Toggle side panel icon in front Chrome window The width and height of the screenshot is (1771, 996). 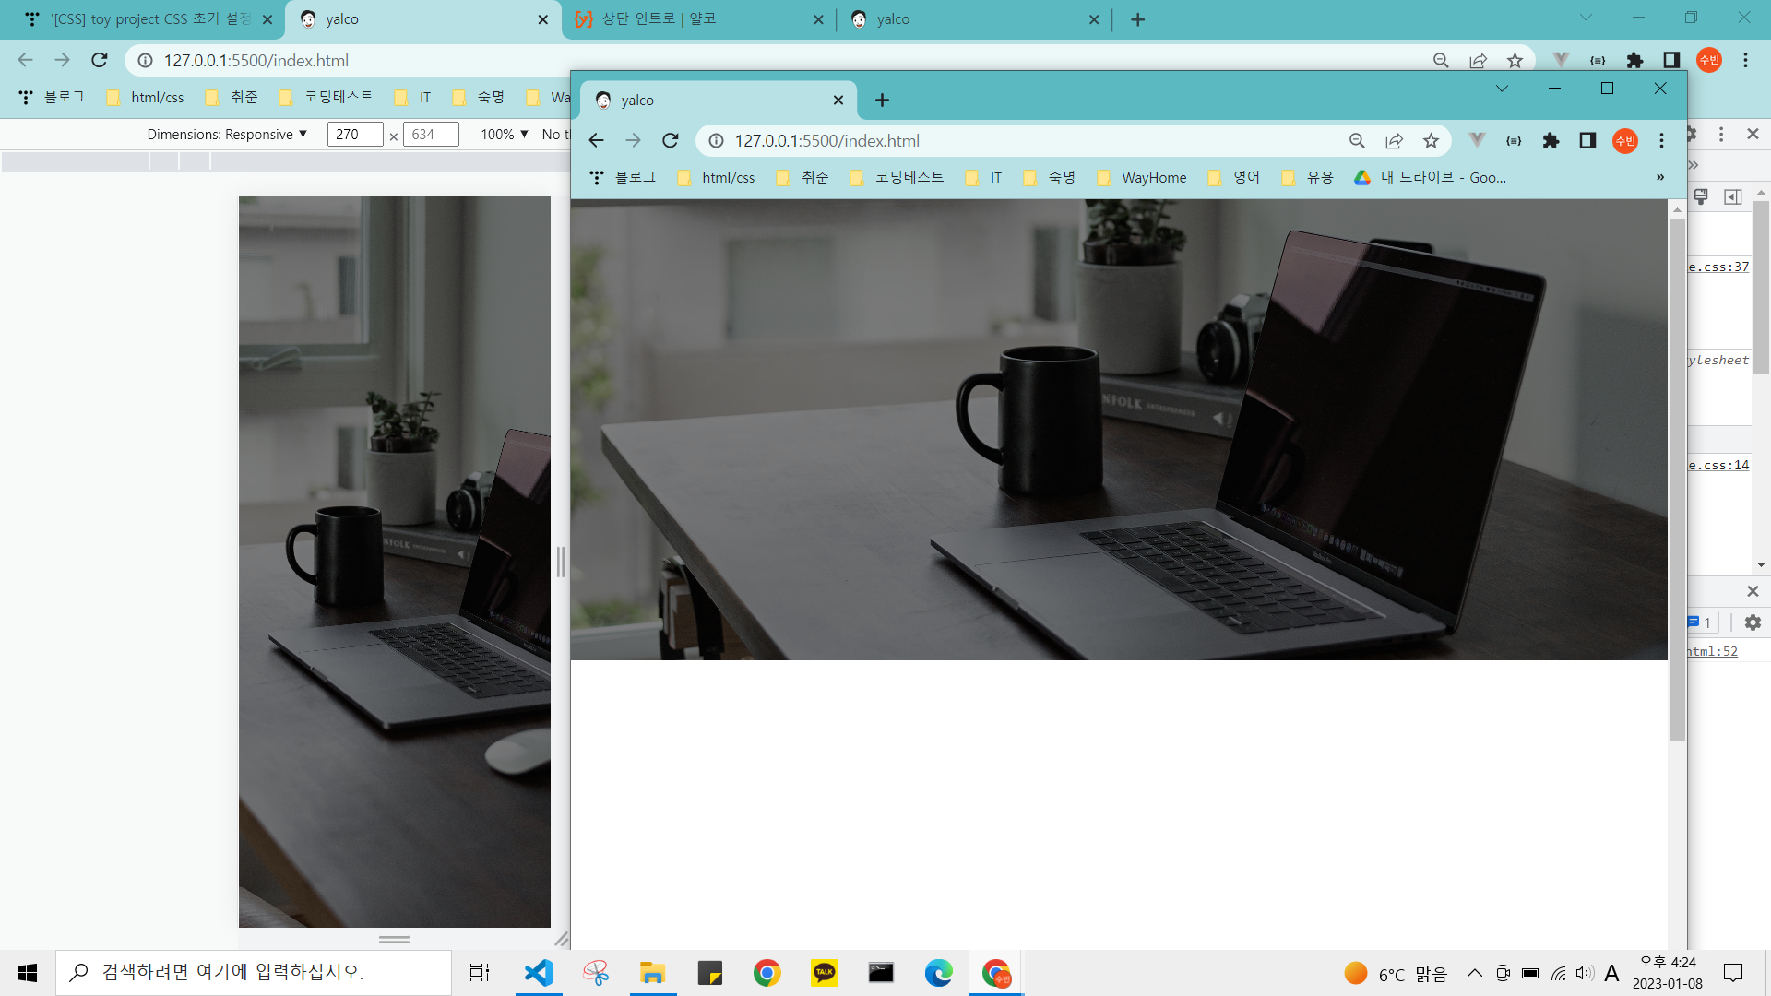pos(1587,141)
